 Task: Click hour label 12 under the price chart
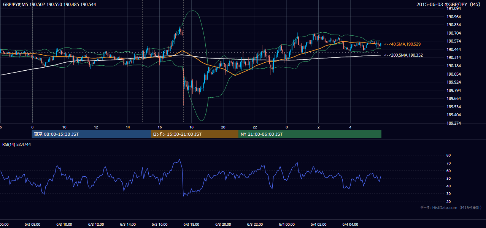[x=96, y=127]
